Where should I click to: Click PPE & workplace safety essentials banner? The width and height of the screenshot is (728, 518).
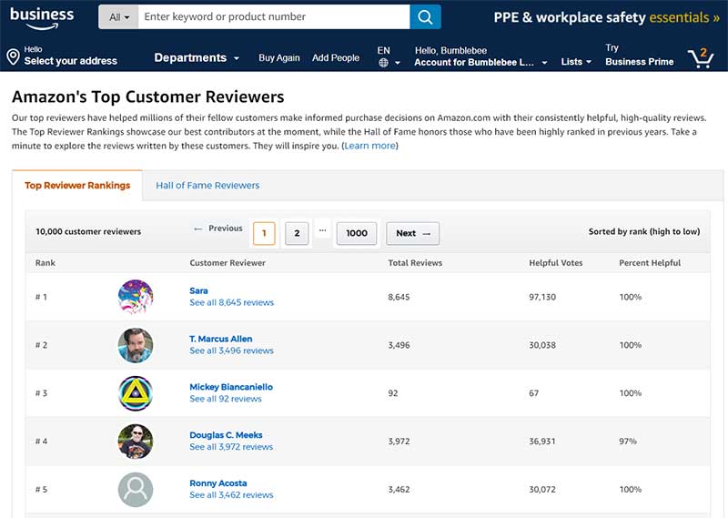[606, 17]
